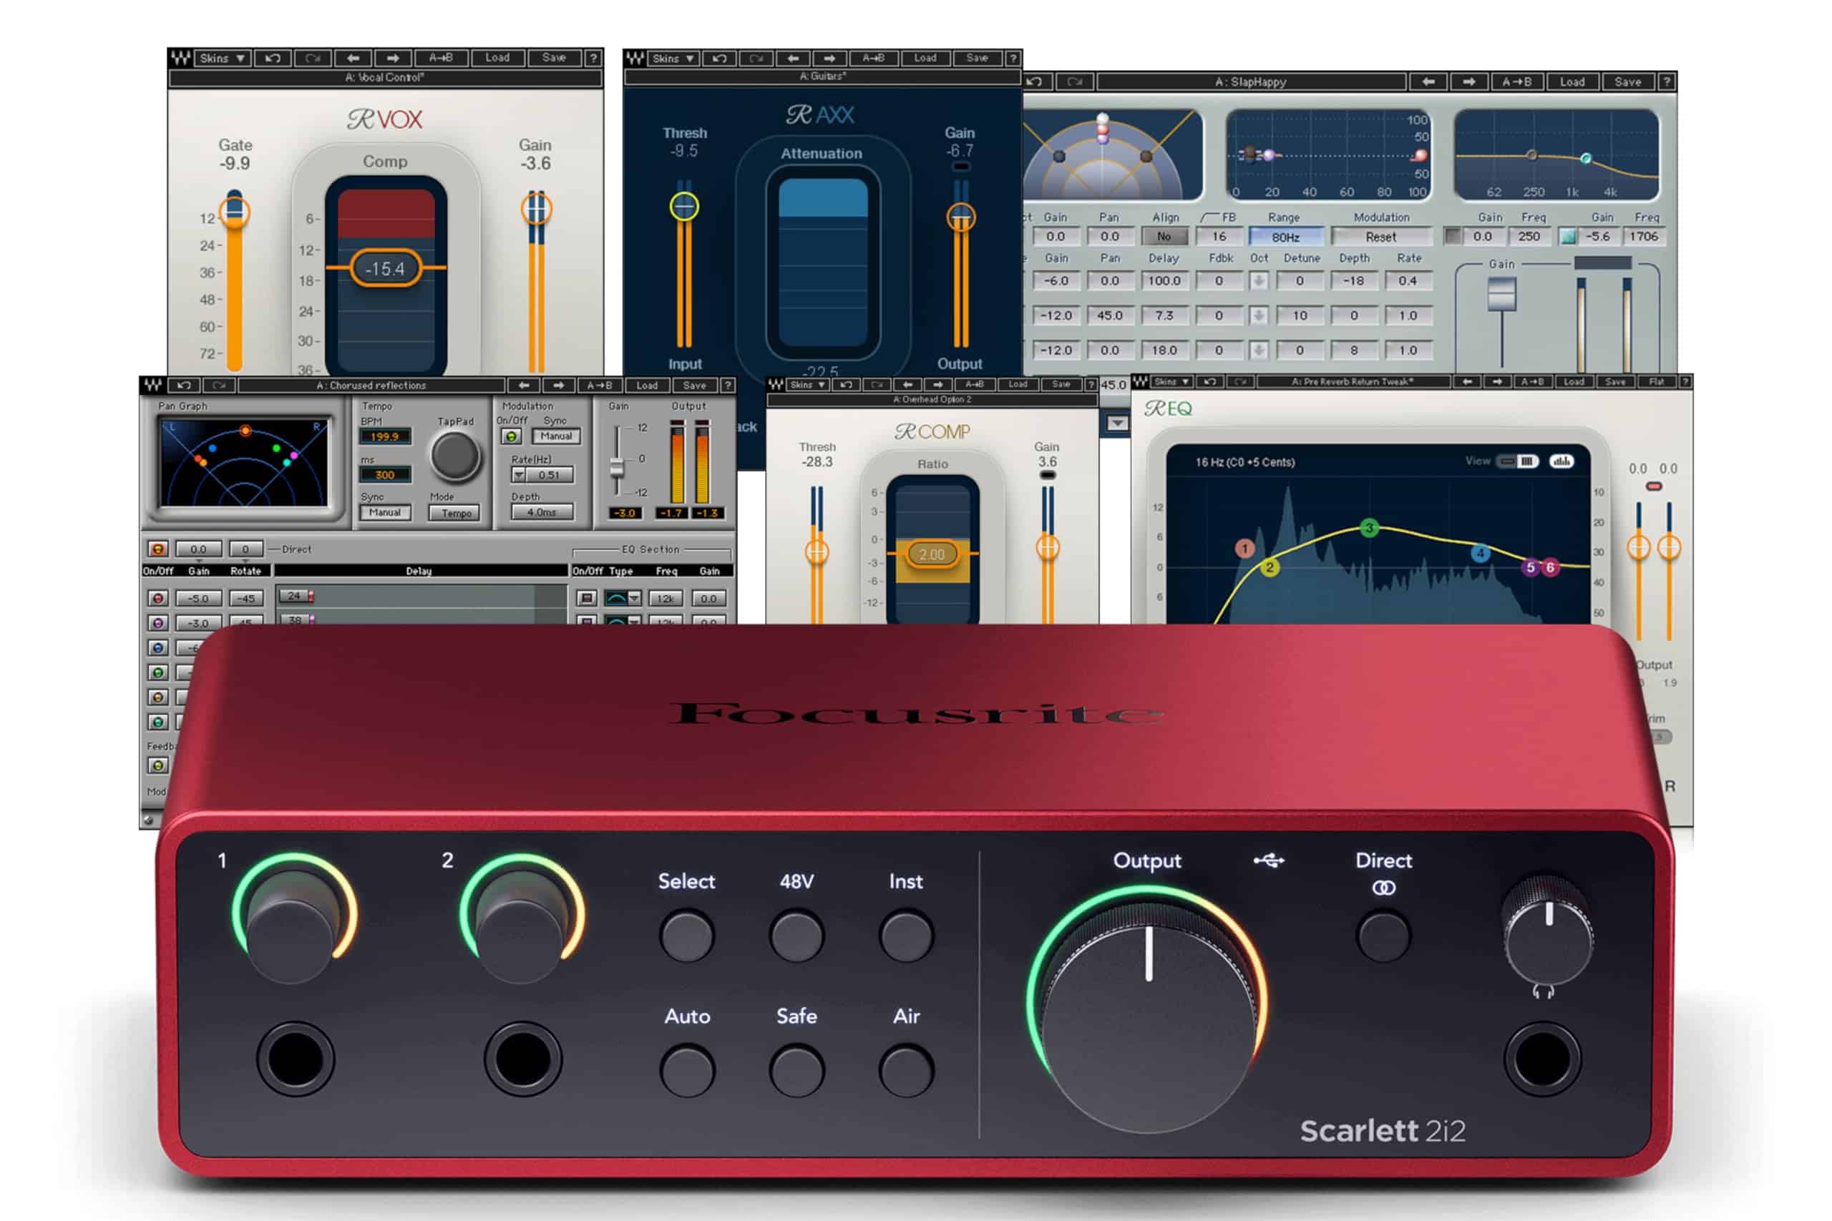Screen dimensions: 1832x1221
Task: Open the 'A: Vocal Control' preset menu
Action: click(386, 77)
